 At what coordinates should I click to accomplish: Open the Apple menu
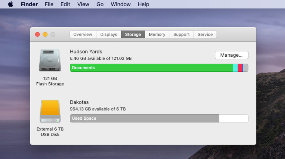coord(10,4)
